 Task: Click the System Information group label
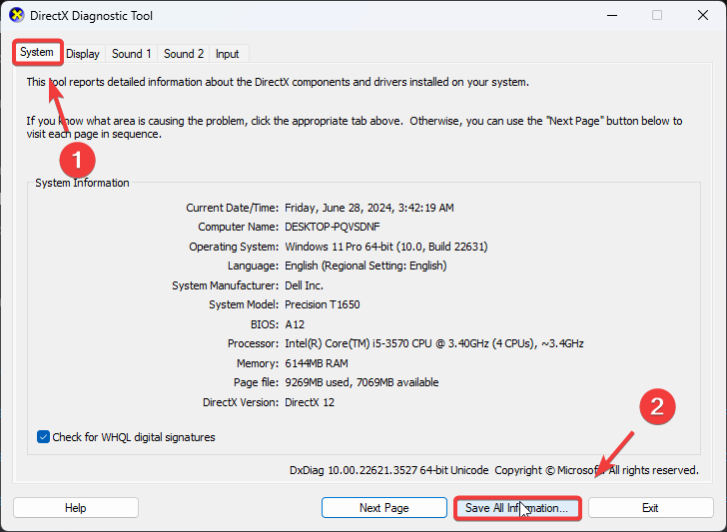pos(82,183)
